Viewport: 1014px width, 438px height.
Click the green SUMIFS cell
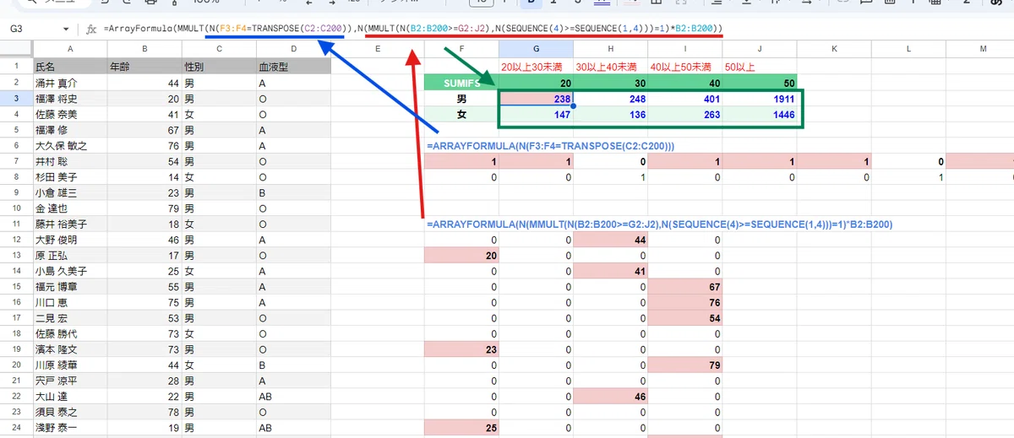pyautogui.click(x=461, y=83)
